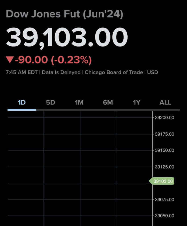
Task: Click the 7:45 AM EDT timestamp
Action: coord(22,72)
